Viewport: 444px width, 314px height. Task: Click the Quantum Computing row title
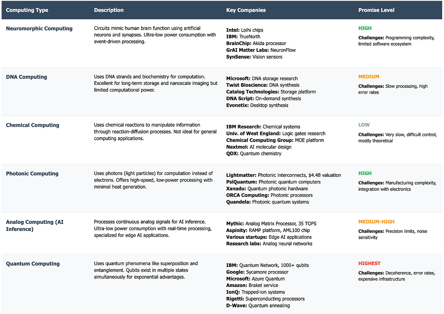coord(33,264)
